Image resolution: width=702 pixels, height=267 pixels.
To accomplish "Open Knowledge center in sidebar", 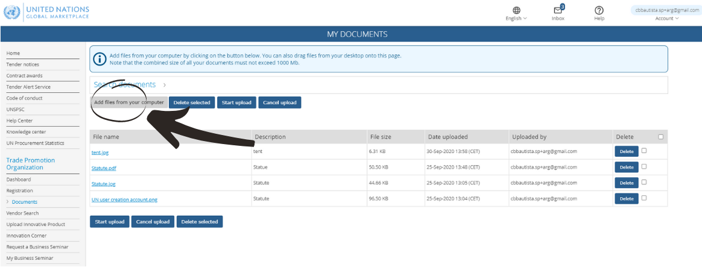I will (x=26, y=131).
